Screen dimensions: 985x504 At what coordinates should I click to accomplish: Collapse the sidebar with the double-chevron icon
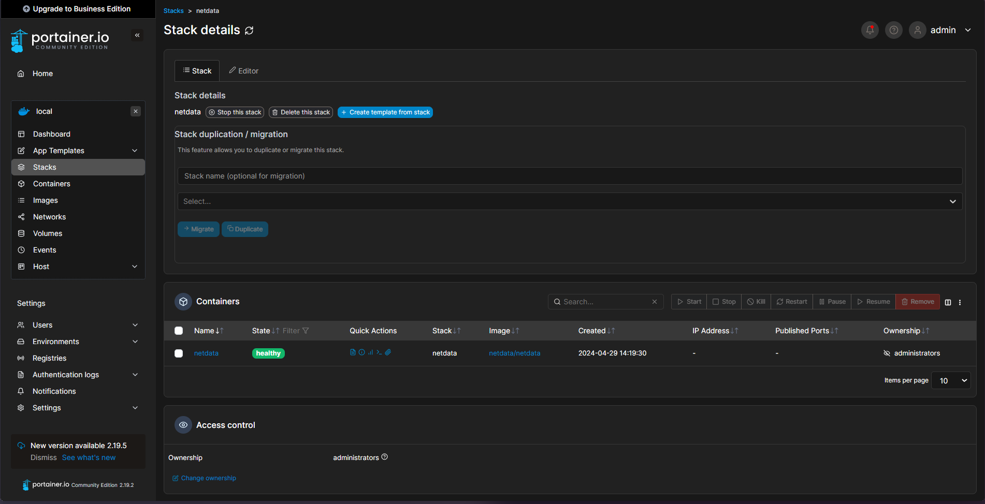pos(137,35)
